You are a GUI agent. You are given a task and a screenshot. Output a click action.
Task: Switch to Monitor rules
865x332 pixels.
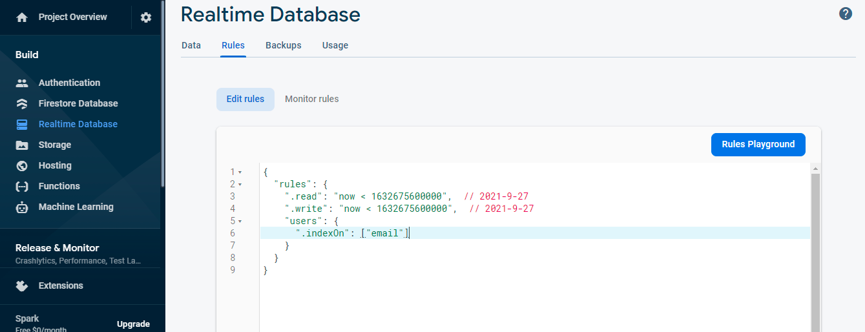(312, 99)
